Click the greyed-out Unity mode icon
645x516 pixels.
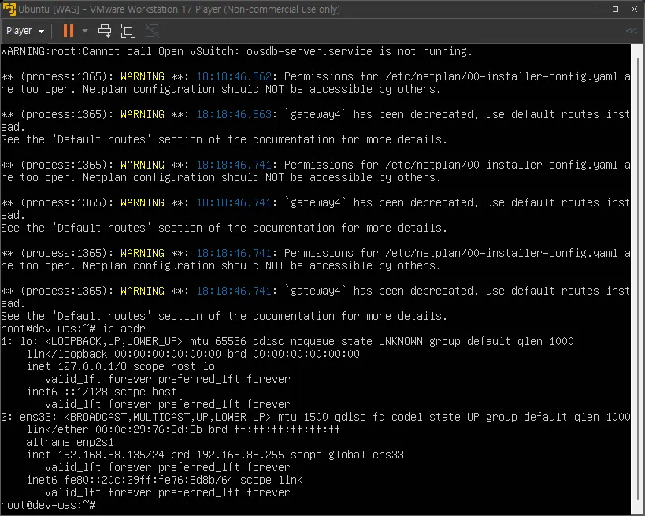tap(152, 31)
